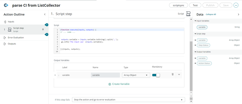242x104 pixels.
Task: Expand Step Status in the Data panel
Action: point(195,45)
